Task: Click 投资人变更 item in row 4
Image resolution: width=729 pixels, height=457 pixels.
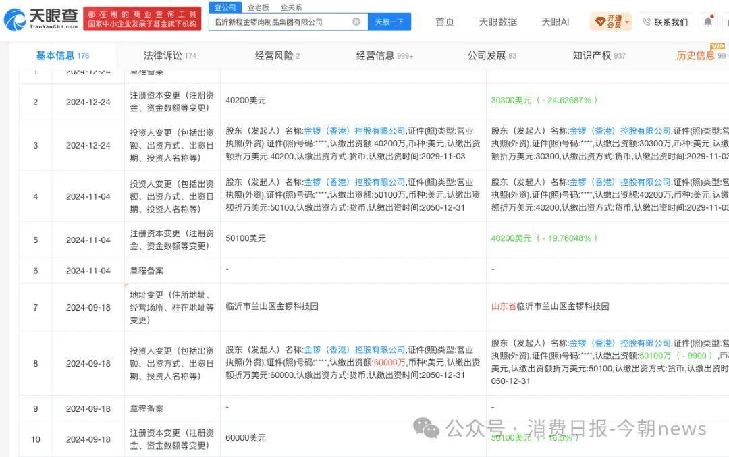Action: (x=171, y=196)
